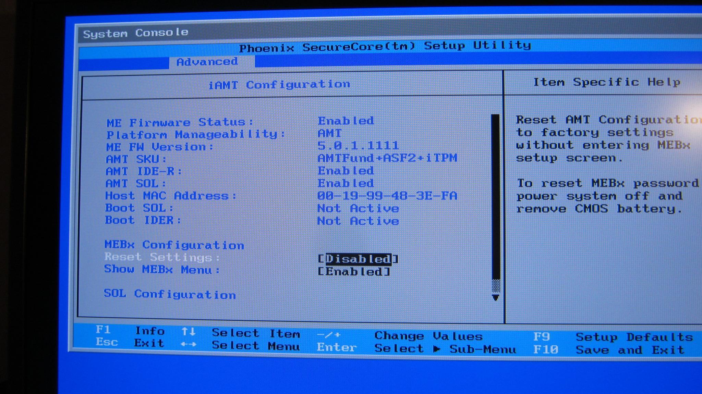Click the Esc Exit key hint
This screenshot has height=394, width=702.
130,343
